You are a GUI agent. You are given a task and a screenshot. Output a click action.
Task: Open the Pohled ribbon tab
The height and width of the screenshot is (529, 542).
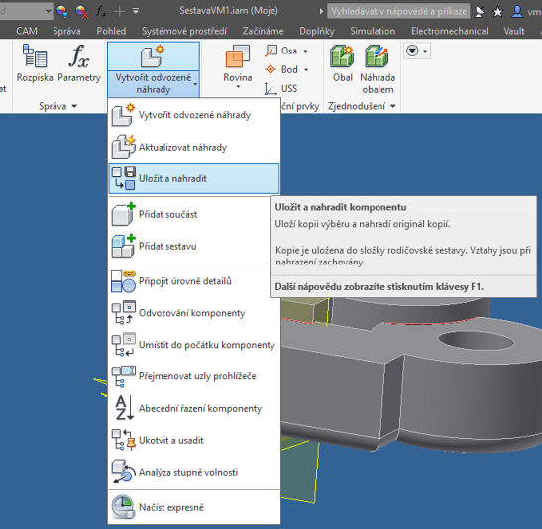[x=111, y=31]
